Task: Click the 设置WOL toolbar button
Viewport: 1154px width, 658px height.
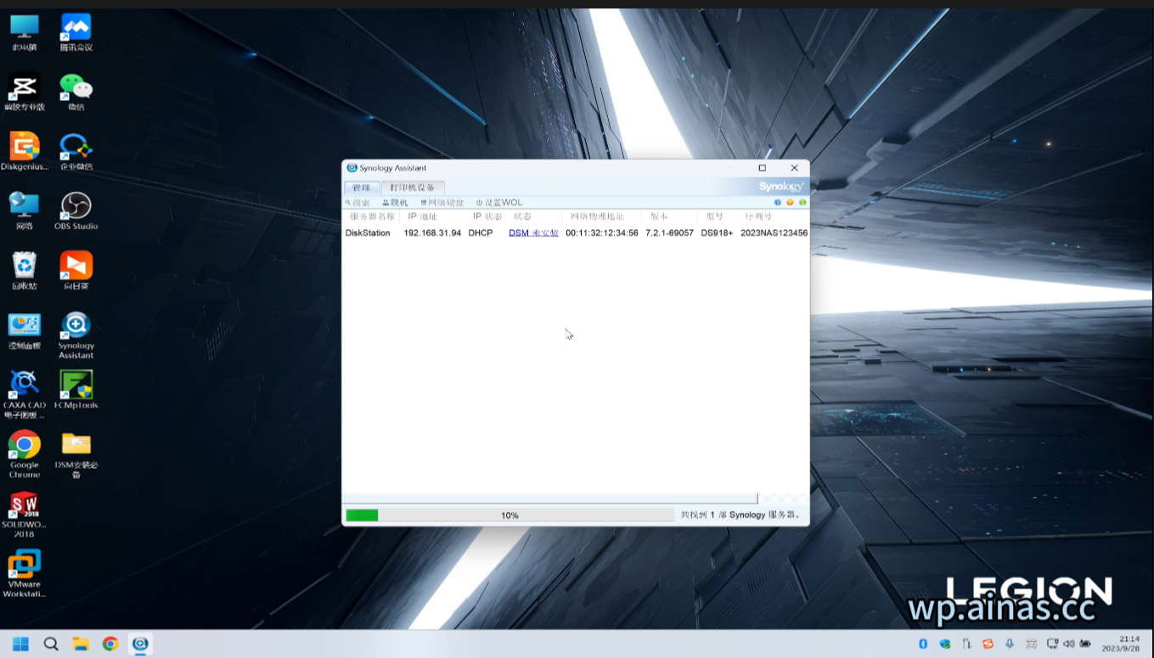Action: pos(499,203)
